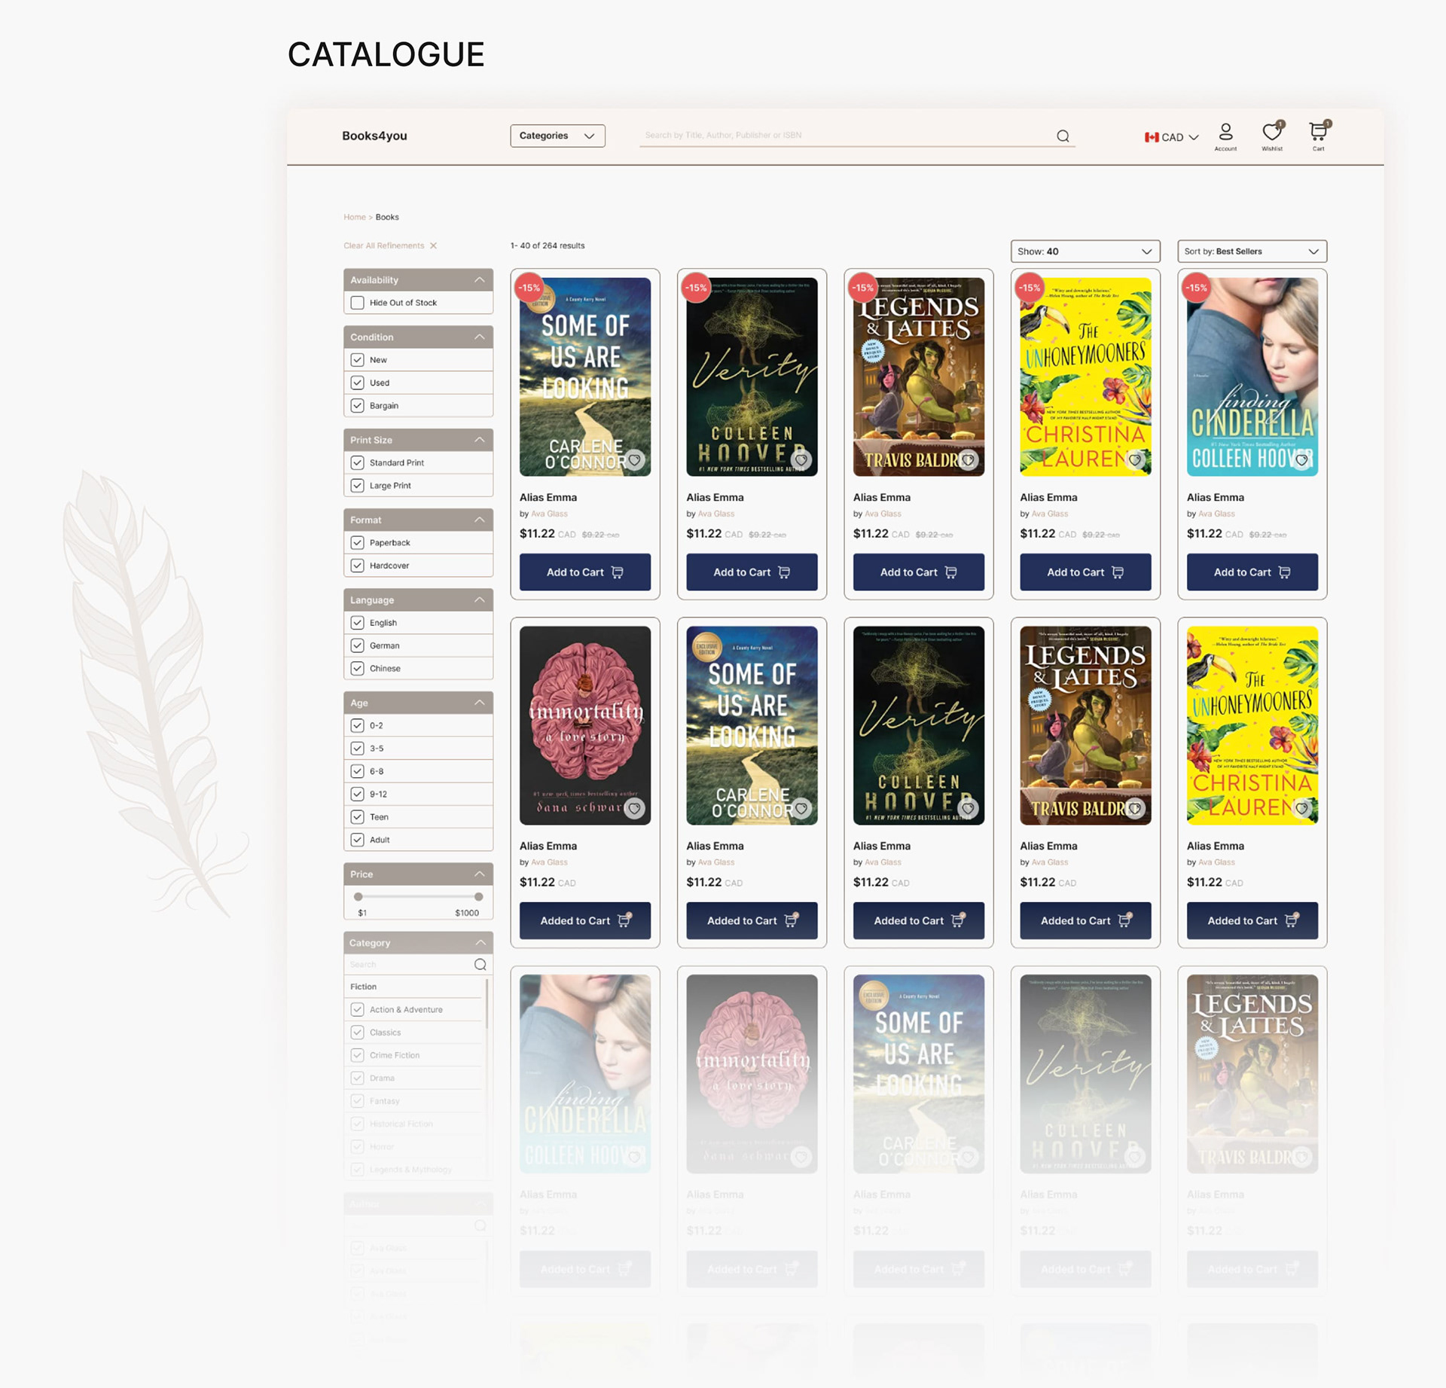Check the Hide Out of Stock checkbox
The height and width of the screenshot is (1388, 1446).
358,303
